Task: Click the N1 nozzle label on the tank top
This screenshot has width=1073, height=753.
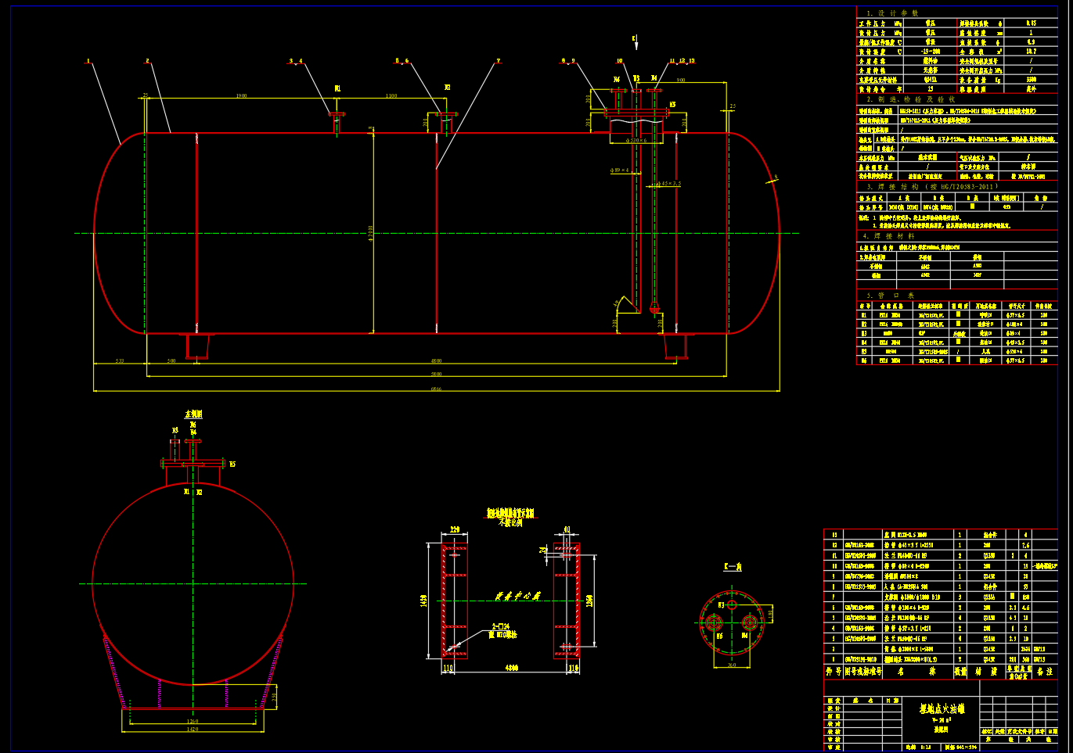Action: 337,89
